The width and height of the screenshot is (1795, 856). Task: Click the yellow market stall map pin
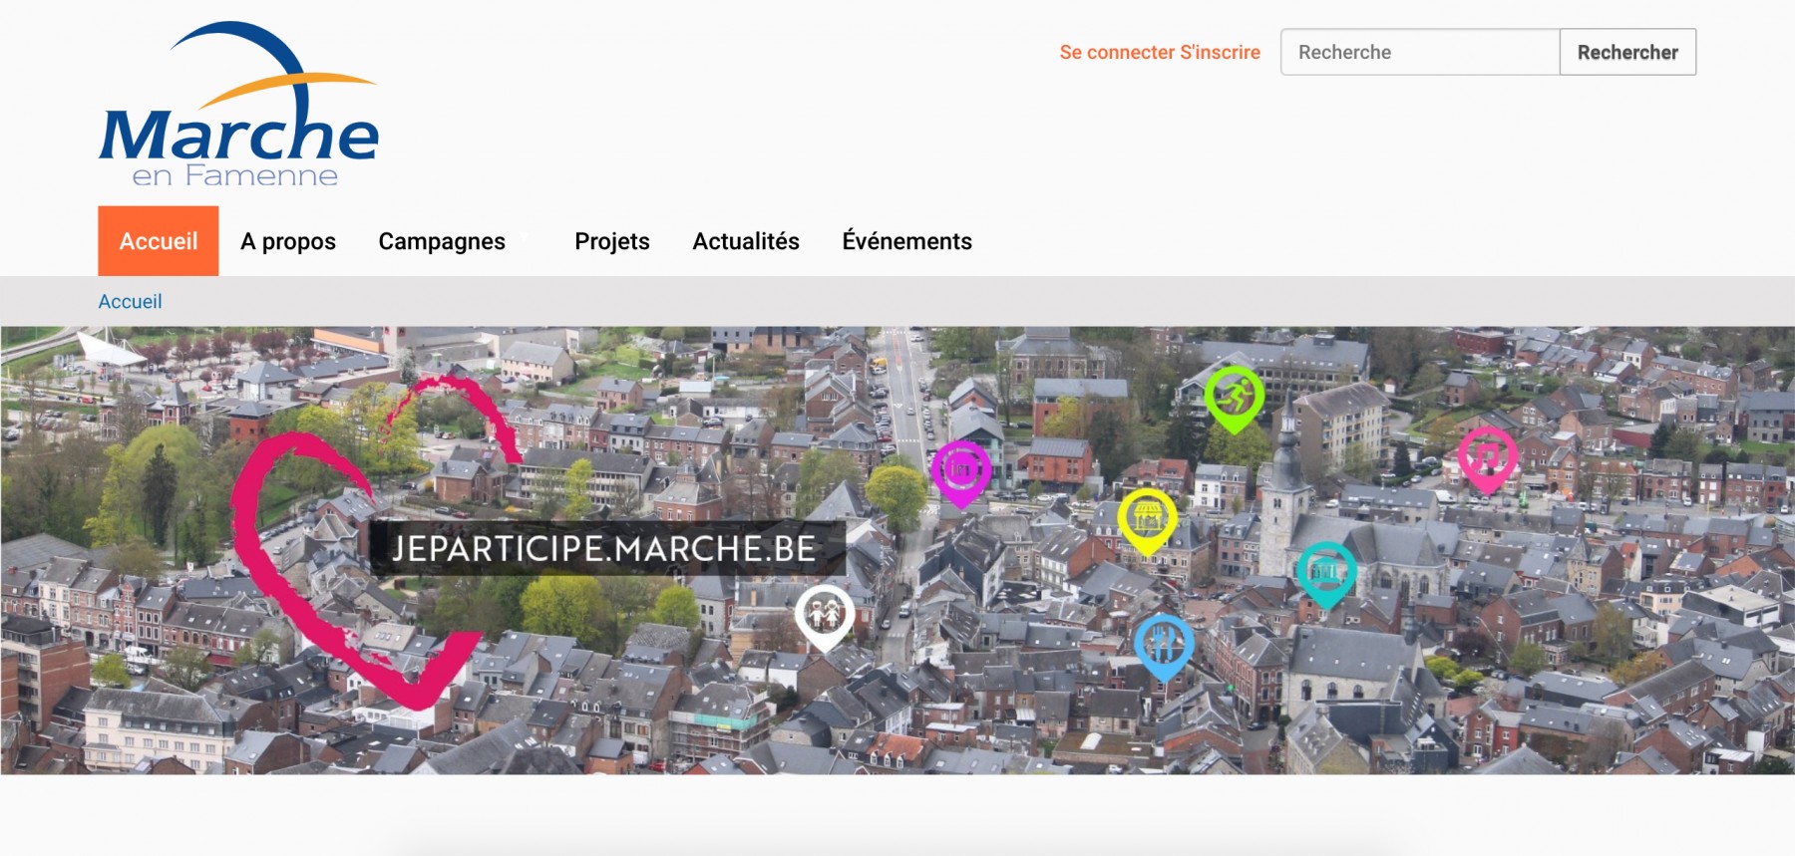[1147, 522]
